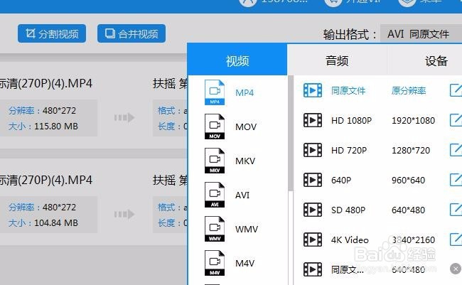Select the HD 1080P preset
Image resolution: width=462 pixels, height=285 pixels.
351,121
